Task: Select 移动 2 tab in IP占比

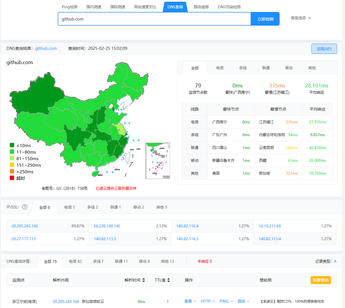Action: click(x=139, y=207)
